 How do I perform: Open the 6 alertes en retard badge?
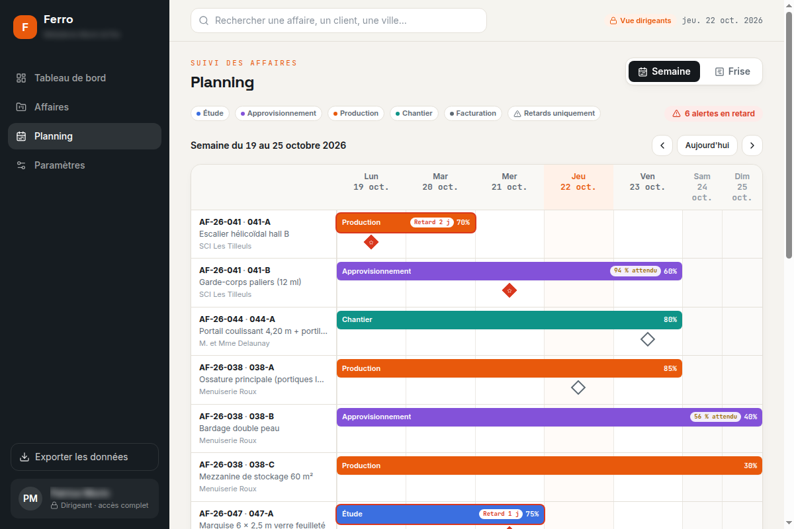pos(713,113)
